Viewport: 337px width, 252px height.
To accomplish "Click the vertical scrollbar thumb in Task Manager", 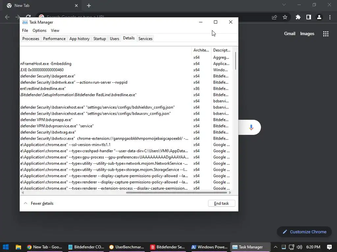I will [236, 61].
